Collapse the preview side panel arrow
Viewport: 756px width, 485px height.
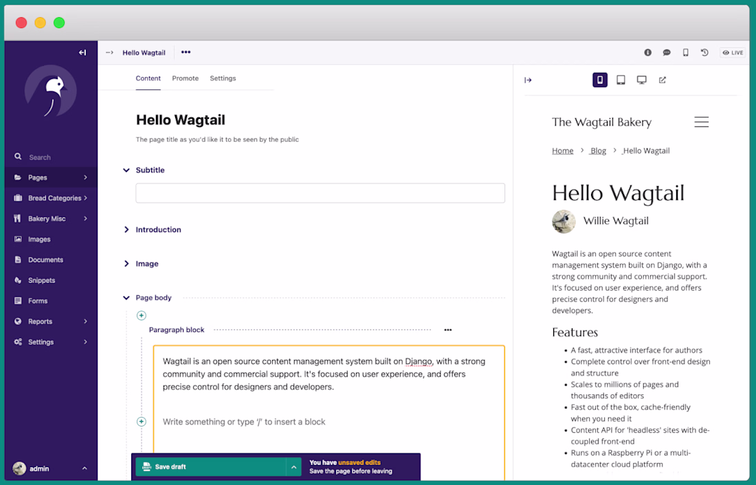click(x=528, y=80)
